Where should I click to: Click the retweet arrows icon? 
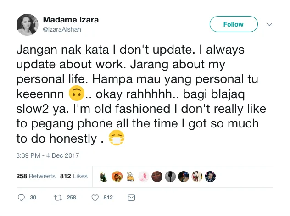pyautogui.click(x=58, y=198)
